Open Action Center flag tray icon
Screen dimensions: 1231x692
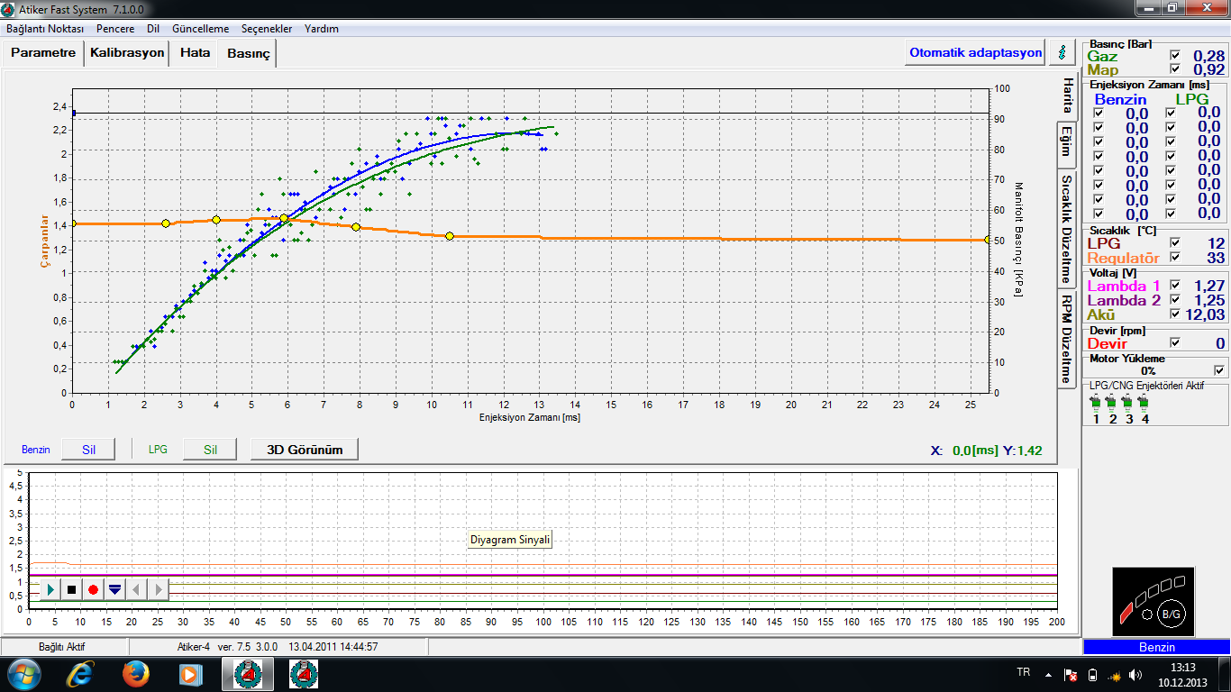pyautogui.click(x=1071, y=675)
